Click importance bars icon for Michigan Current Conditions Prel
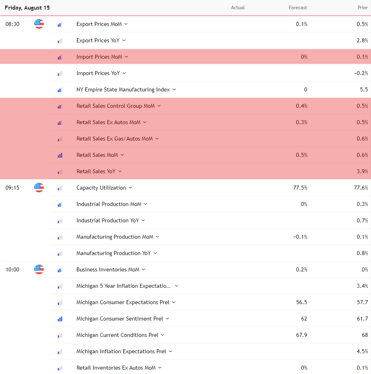This screenshot has width=371, height=374. pyautogui.click(x=60, y=335)
